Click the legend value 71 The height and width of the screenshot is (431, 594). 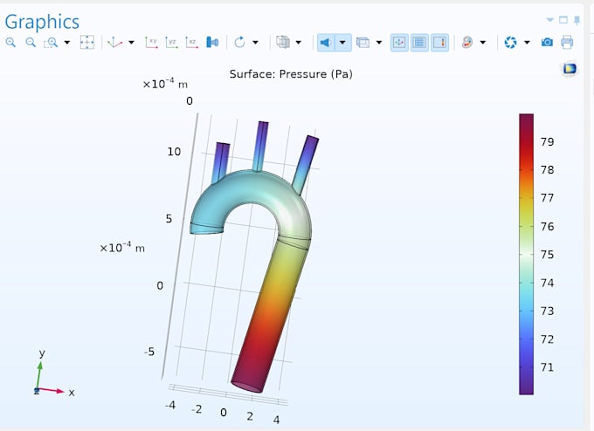click(x=547, y=367)
